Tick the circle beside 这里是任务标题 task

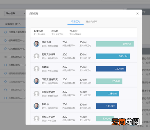pyautogui.click(x=5, y=32)
